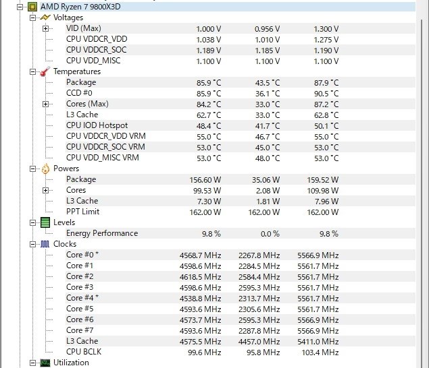Select the Core #7 clock row

241,330
